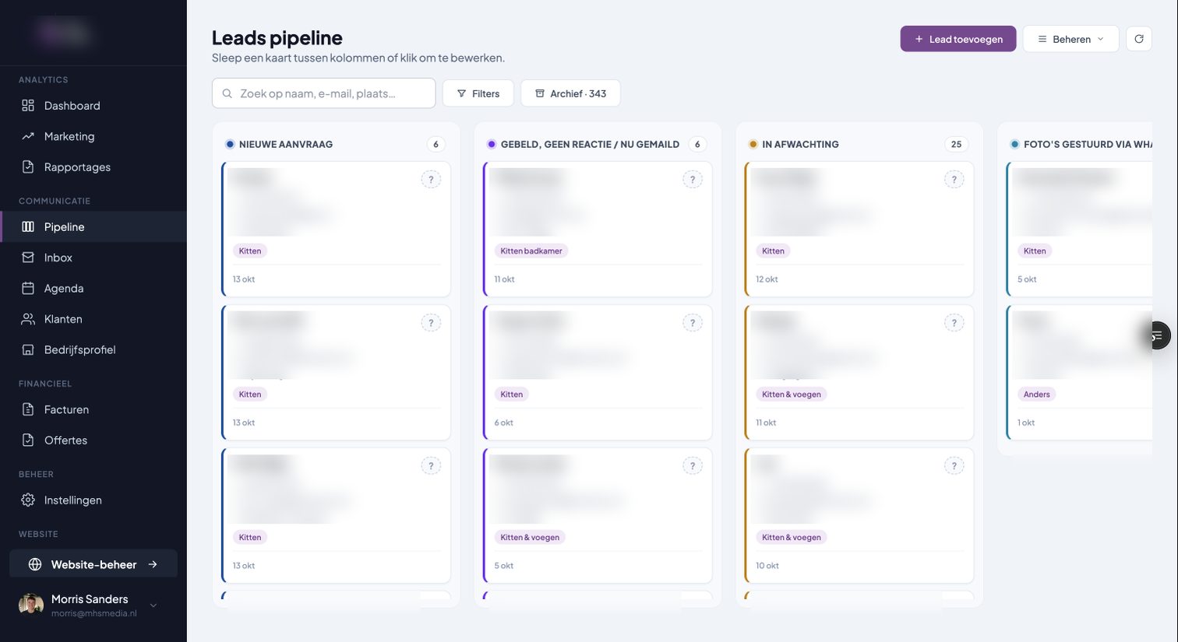Open Rapportages using its document icon
Screen dimensions: 1178x642
point(28,167)
